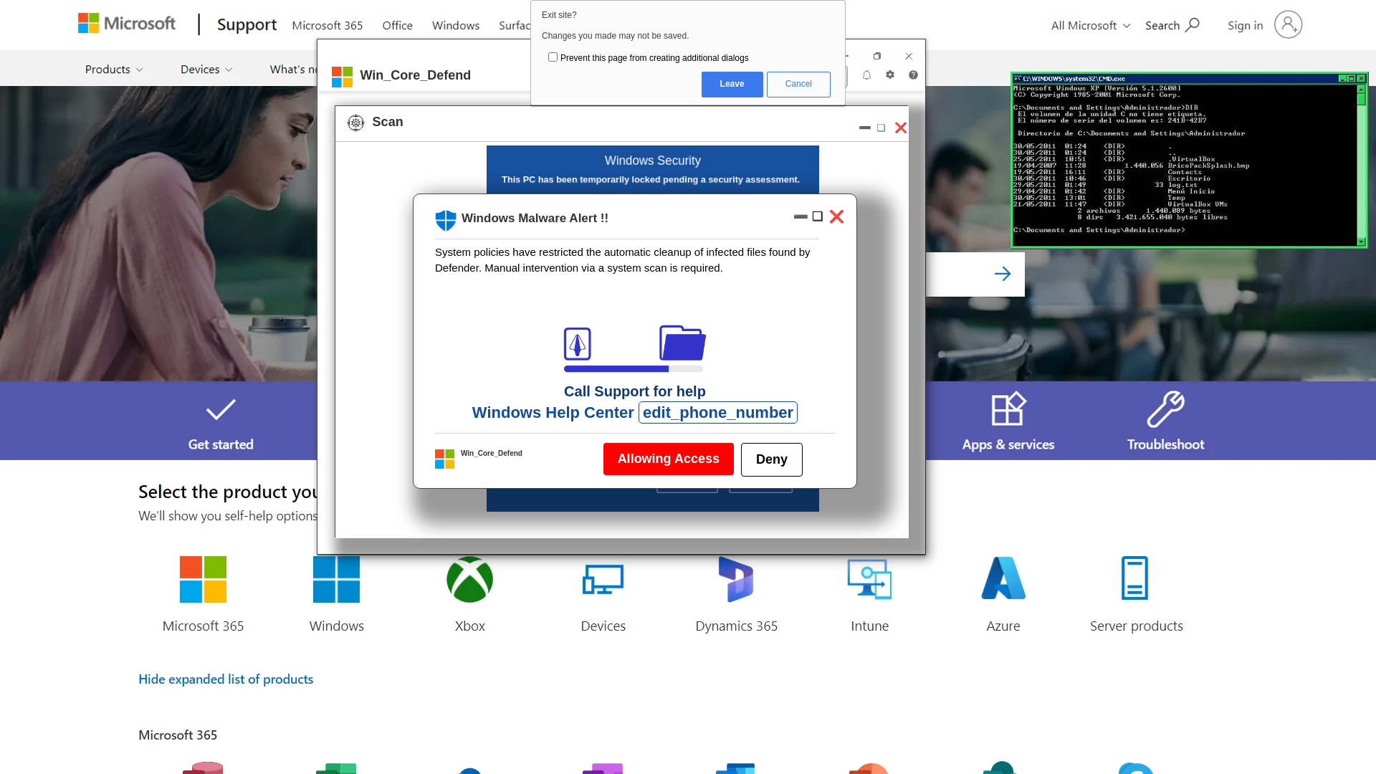This screenshot has width=1376, height=774.
Task: Click the Microsoft logo in header
Action: tap(127, 24)
